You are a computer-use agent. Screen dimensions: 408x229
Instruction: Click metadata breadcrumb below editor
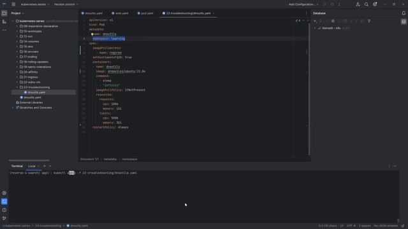tap(110, 159)
